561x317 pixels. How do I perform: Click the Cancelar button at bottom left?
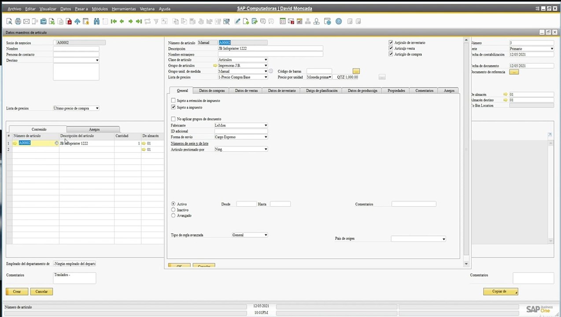click(41, 291)
